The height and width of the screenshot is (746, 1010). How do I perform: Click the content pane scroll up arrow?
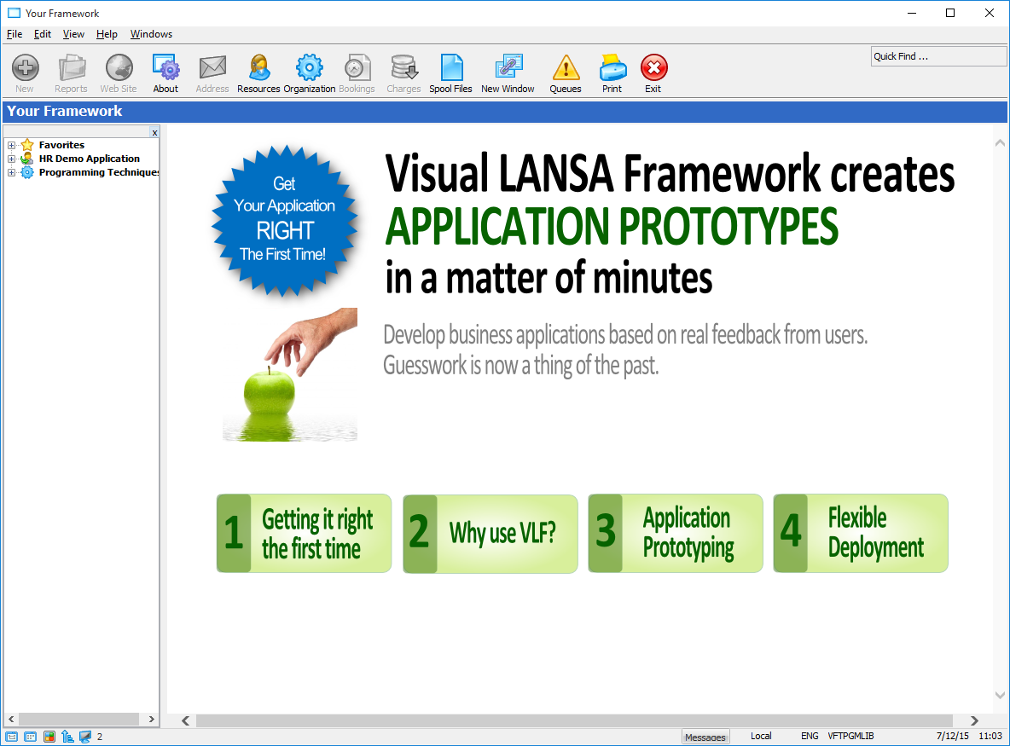1000,143
